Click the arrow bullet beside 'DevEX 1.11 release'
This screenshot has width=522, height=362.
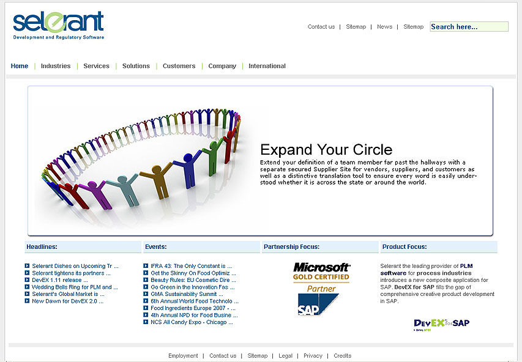pos(27,279)
